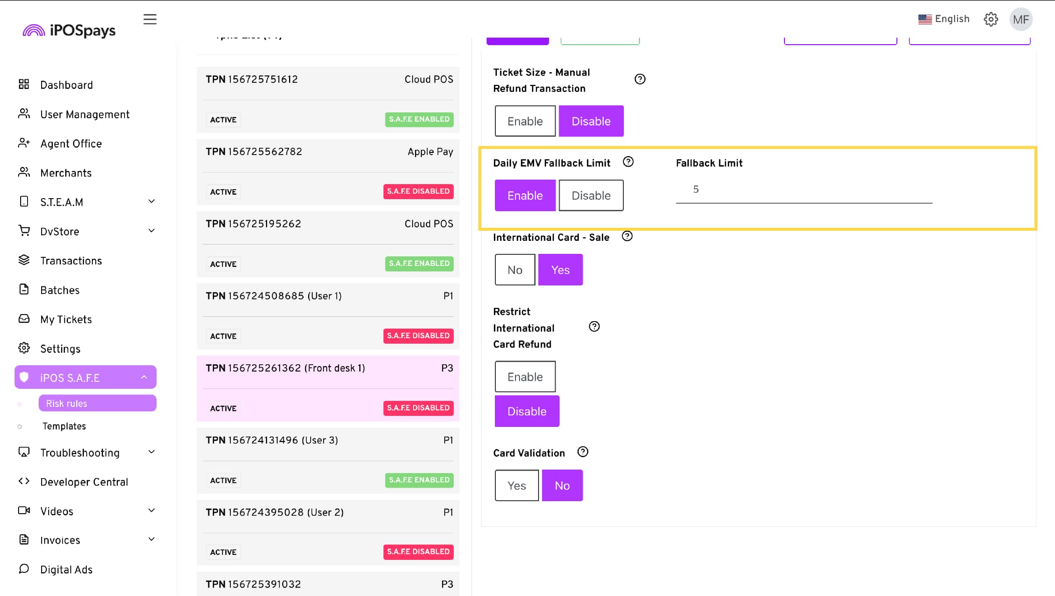Enable Restrict International Card Refund
Screen dimensions: 1055x596
click(x=524, y=377)
